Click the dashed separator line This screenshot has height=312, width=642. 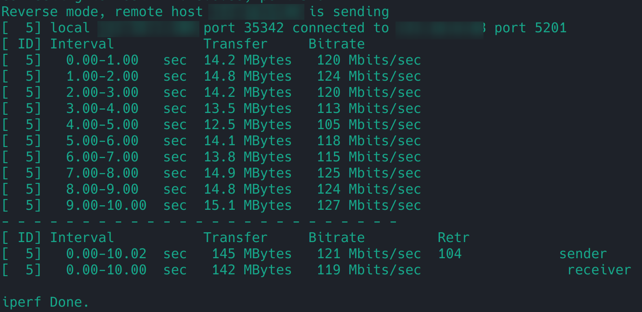[199, 221]
